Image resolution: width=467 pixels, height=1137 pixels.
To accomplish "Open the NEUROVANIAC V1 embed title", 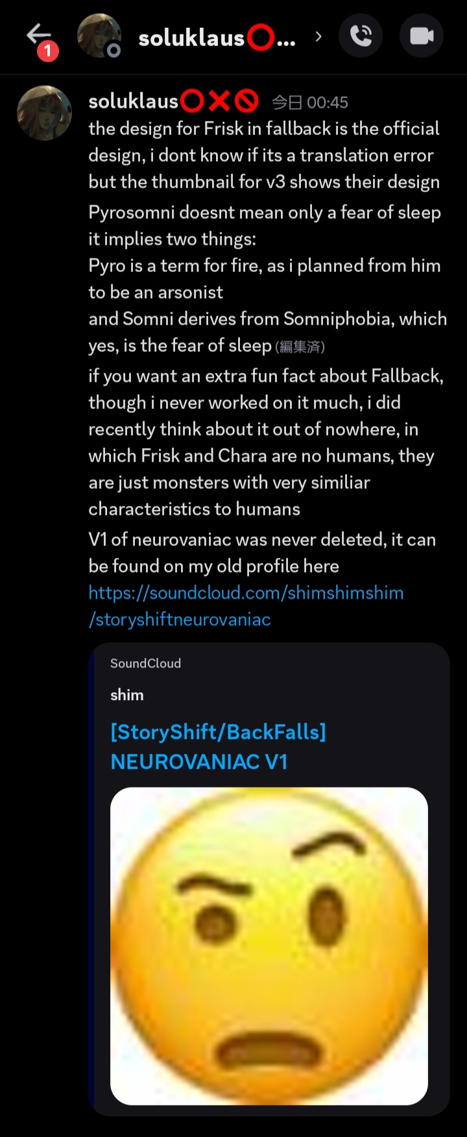I will pyautogui.click(x=218, y=747).
